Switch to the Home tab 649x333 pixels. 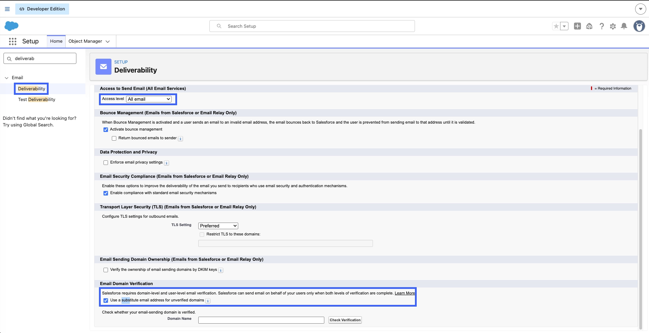point(56,41)
